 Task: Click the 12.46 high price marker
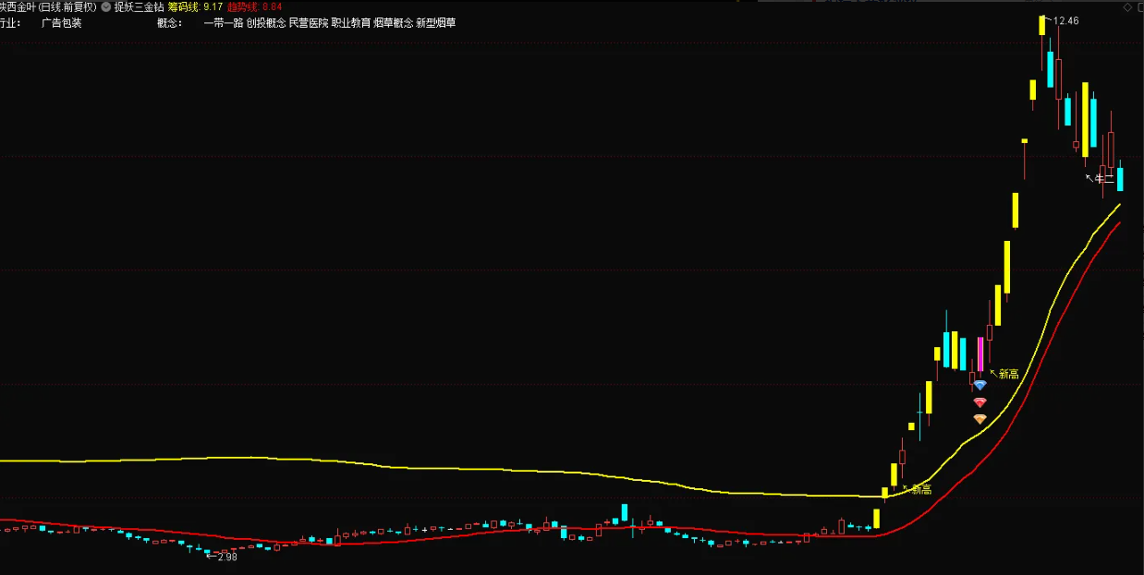click(1065, 20)
